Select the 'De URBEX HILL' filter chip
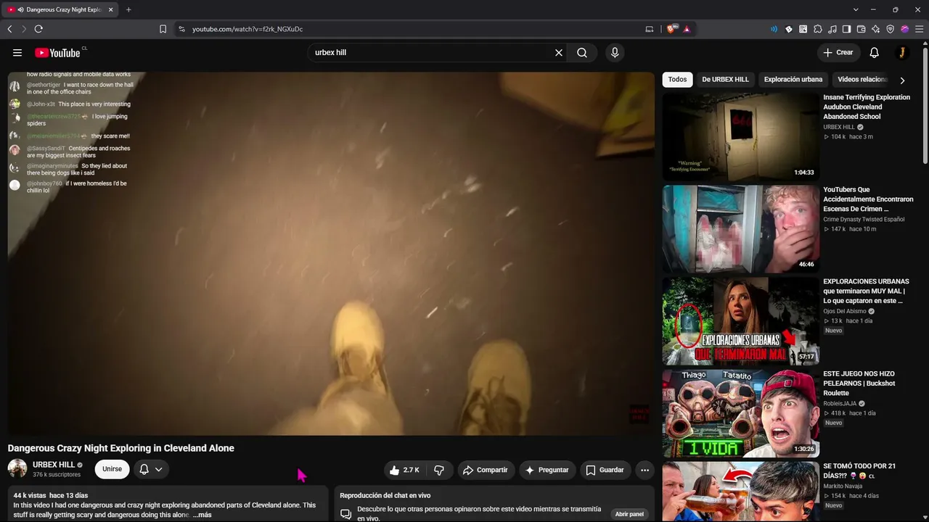 tap(725, 80)
